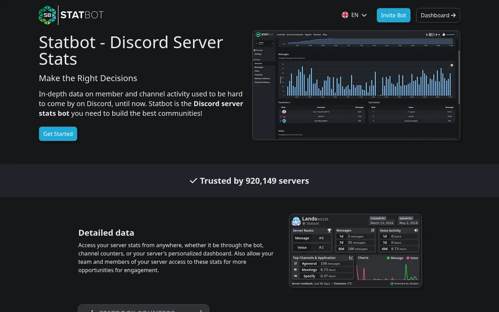Click the pink Voice legend dot in Charts
The width and height of the screenshot is (499, 312).
pyautogui.click(x=408, y=258)
